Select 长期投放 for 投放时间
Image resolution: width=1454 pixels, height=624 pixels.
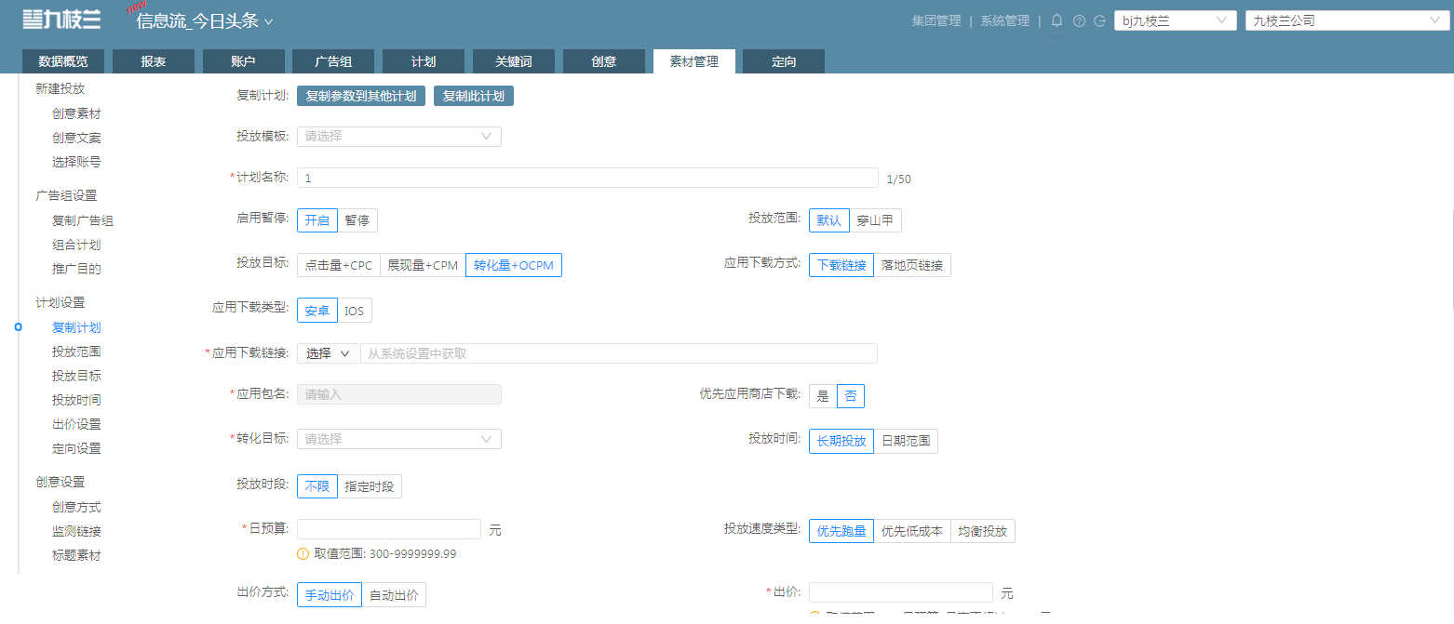[x=841, y=441]
